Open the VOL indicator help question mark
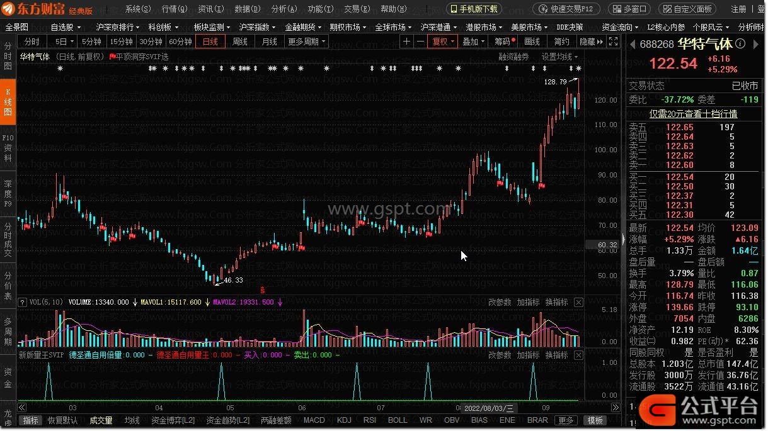Image resolution: width=768 pixels, height=431 pixels. (23, 302)
